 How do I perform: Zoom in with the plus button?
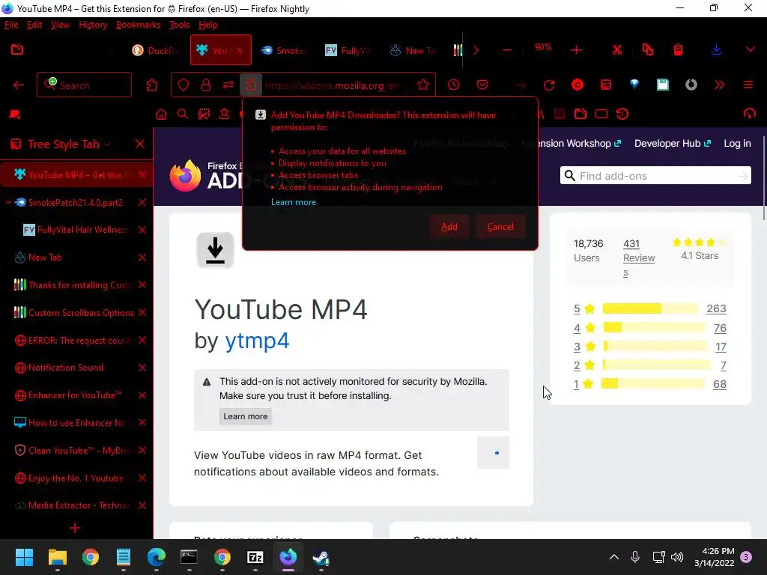tap(576, 50)
